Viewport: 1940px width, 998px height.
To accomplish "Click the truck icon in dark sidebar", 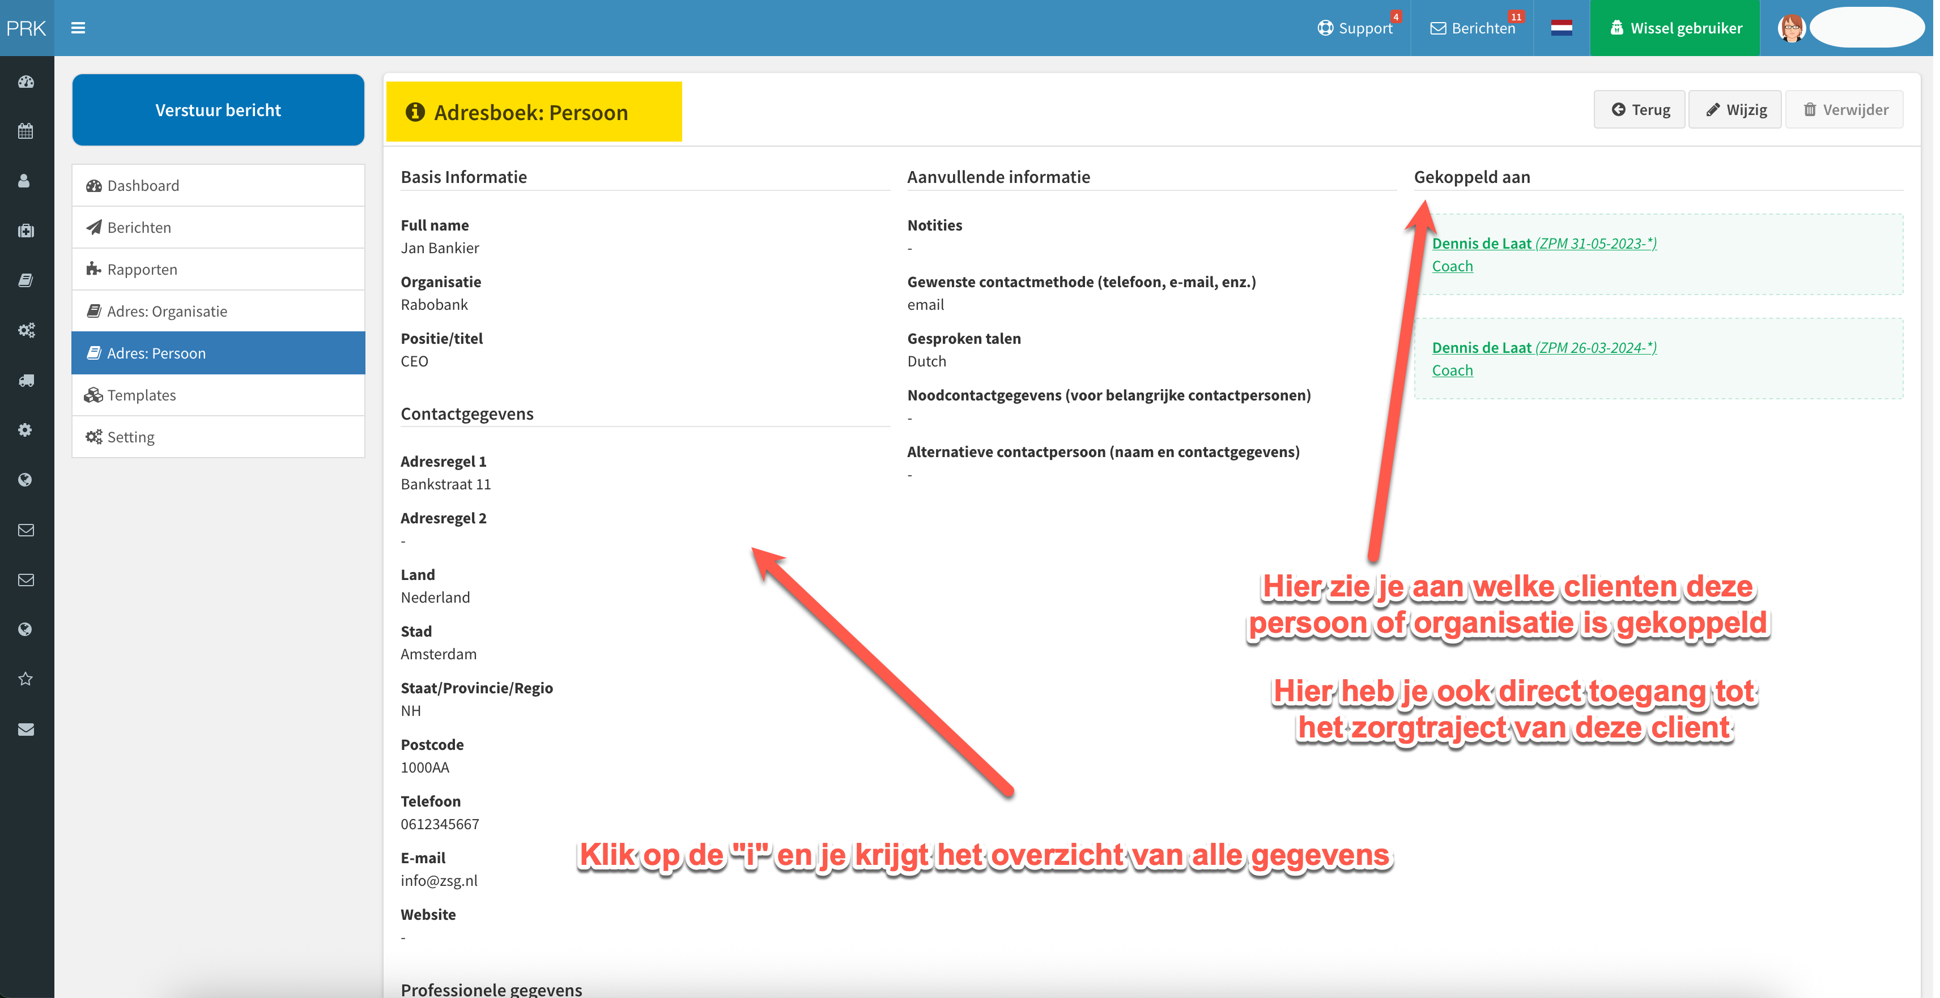I will (27, 380).
